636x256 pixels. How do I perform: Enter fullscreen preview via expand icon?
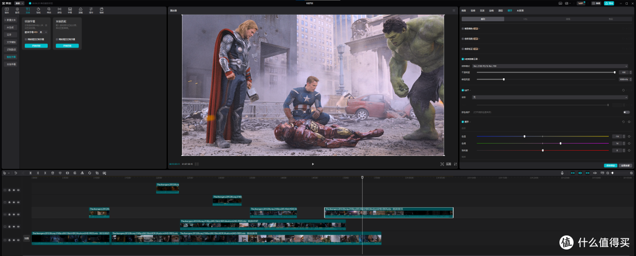coord(455,164)
